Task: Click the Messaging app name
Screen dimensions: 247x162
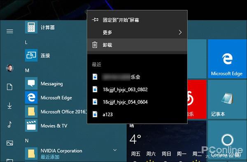Action: 52,84
